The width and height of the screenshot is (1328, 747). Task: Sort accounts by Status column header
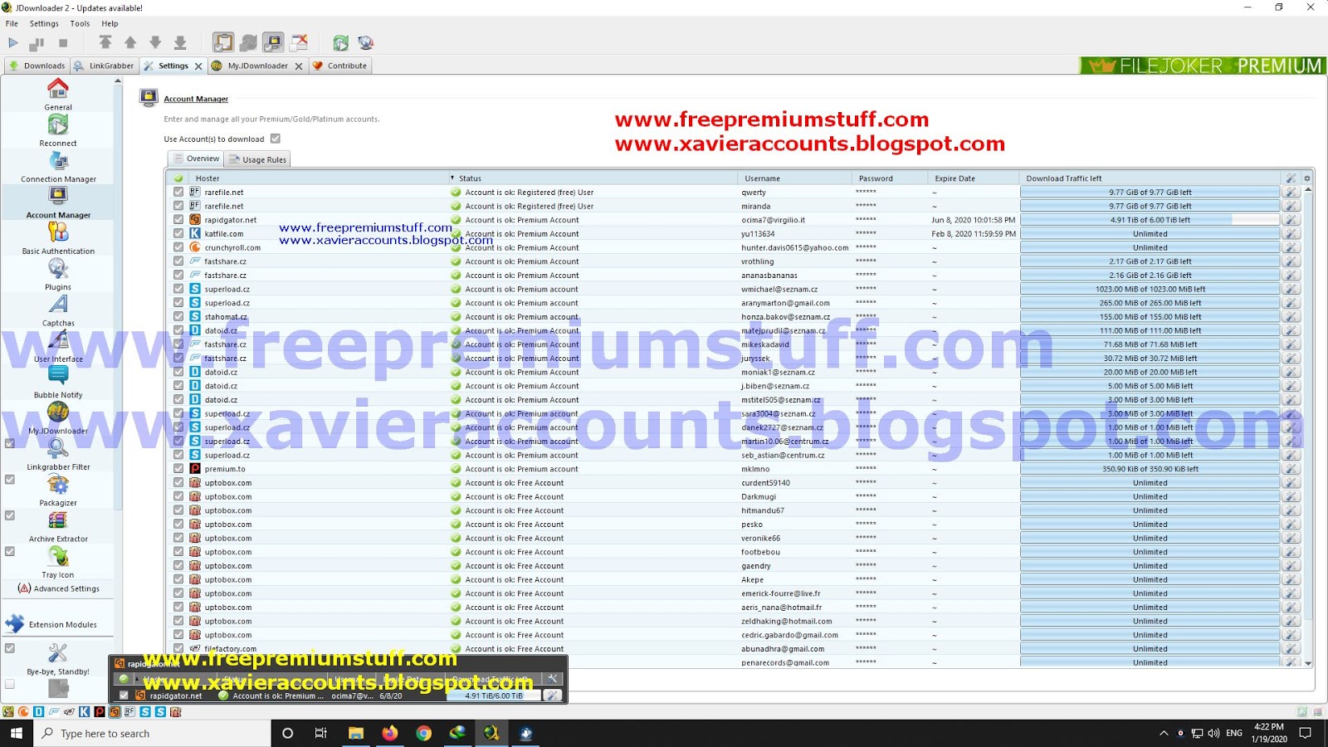coord(593,178)
